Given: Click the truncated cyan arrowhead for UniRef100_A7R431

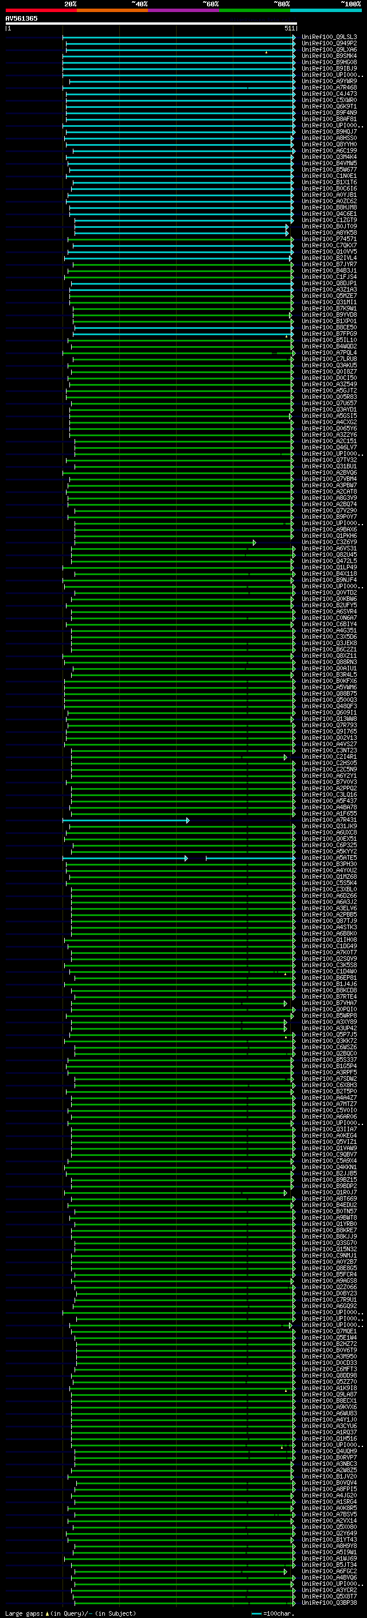Looking at the screenshot, I should [188, 820].
